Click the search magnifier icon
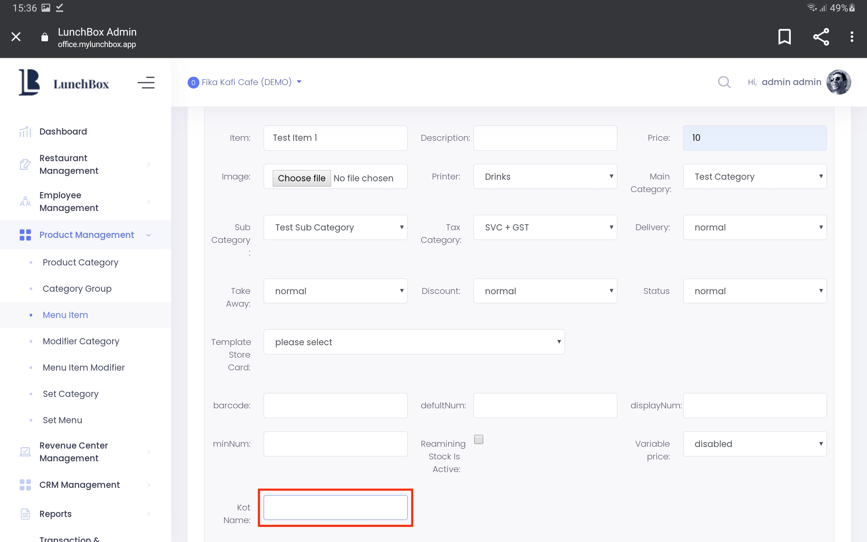 tap(724, 82)
